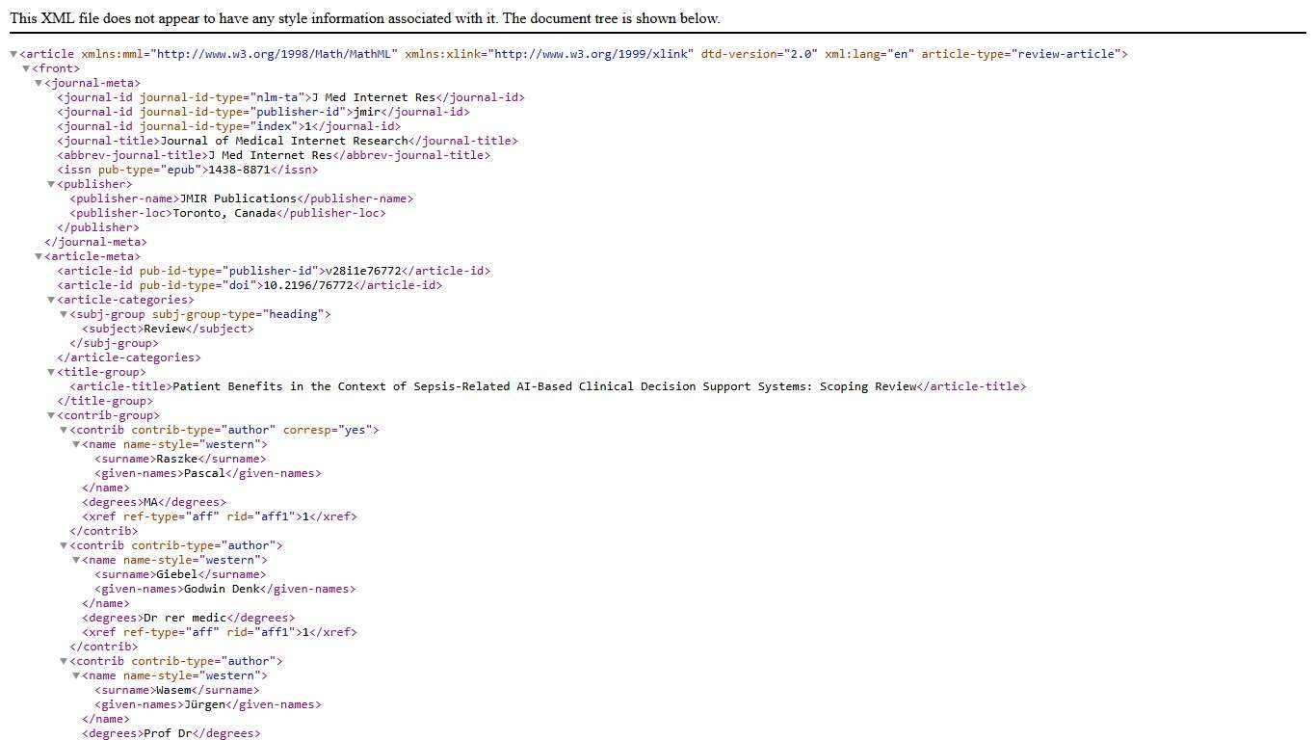Collapse the journal-meta node triangle
The height and width of the screenshot is (740, 1316).
pos(39,84)
